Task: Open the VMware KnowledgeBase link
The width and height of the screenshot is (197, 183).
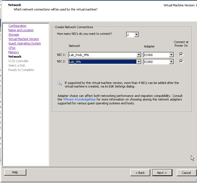Action: [x=79, y=99]
